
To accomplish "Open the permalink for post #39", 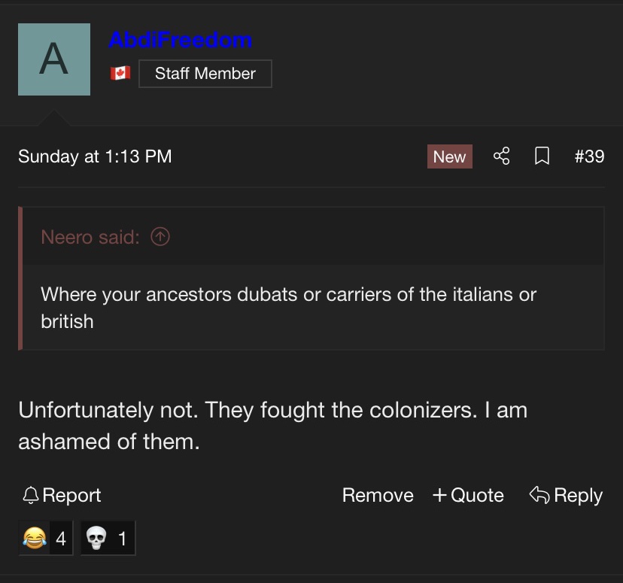I will coord(590,156).
